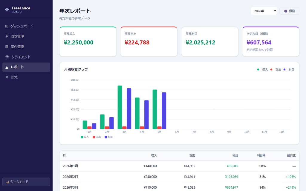This screenshot has height=191, width=306.
Task: Click the 12月 axis label
Action: pos(282,132)
